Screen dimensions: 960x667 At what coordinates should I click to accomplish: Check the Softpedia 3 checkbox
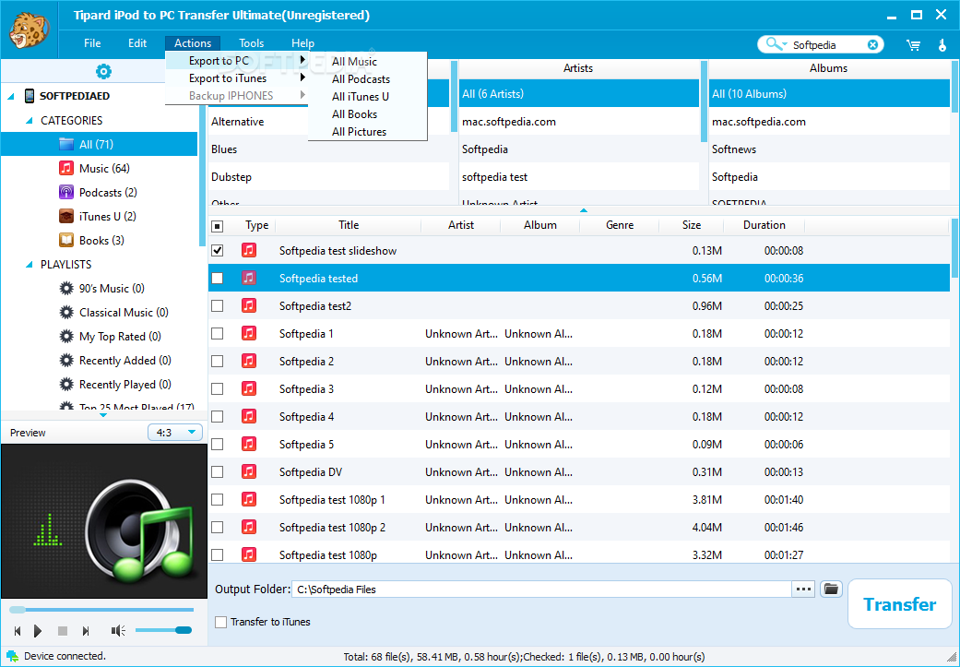tap(218, 389)
